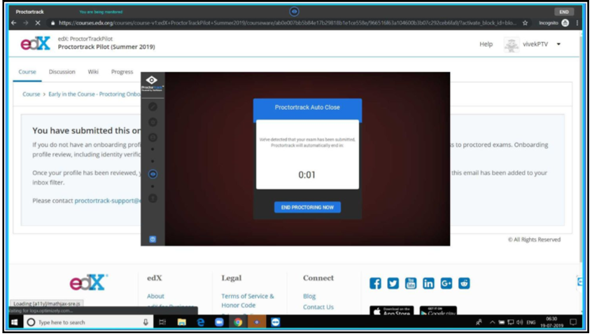The width and height of the screenshot is (592, 336).
Task: Click End Proctoring Now button
Action: point(307,207)
